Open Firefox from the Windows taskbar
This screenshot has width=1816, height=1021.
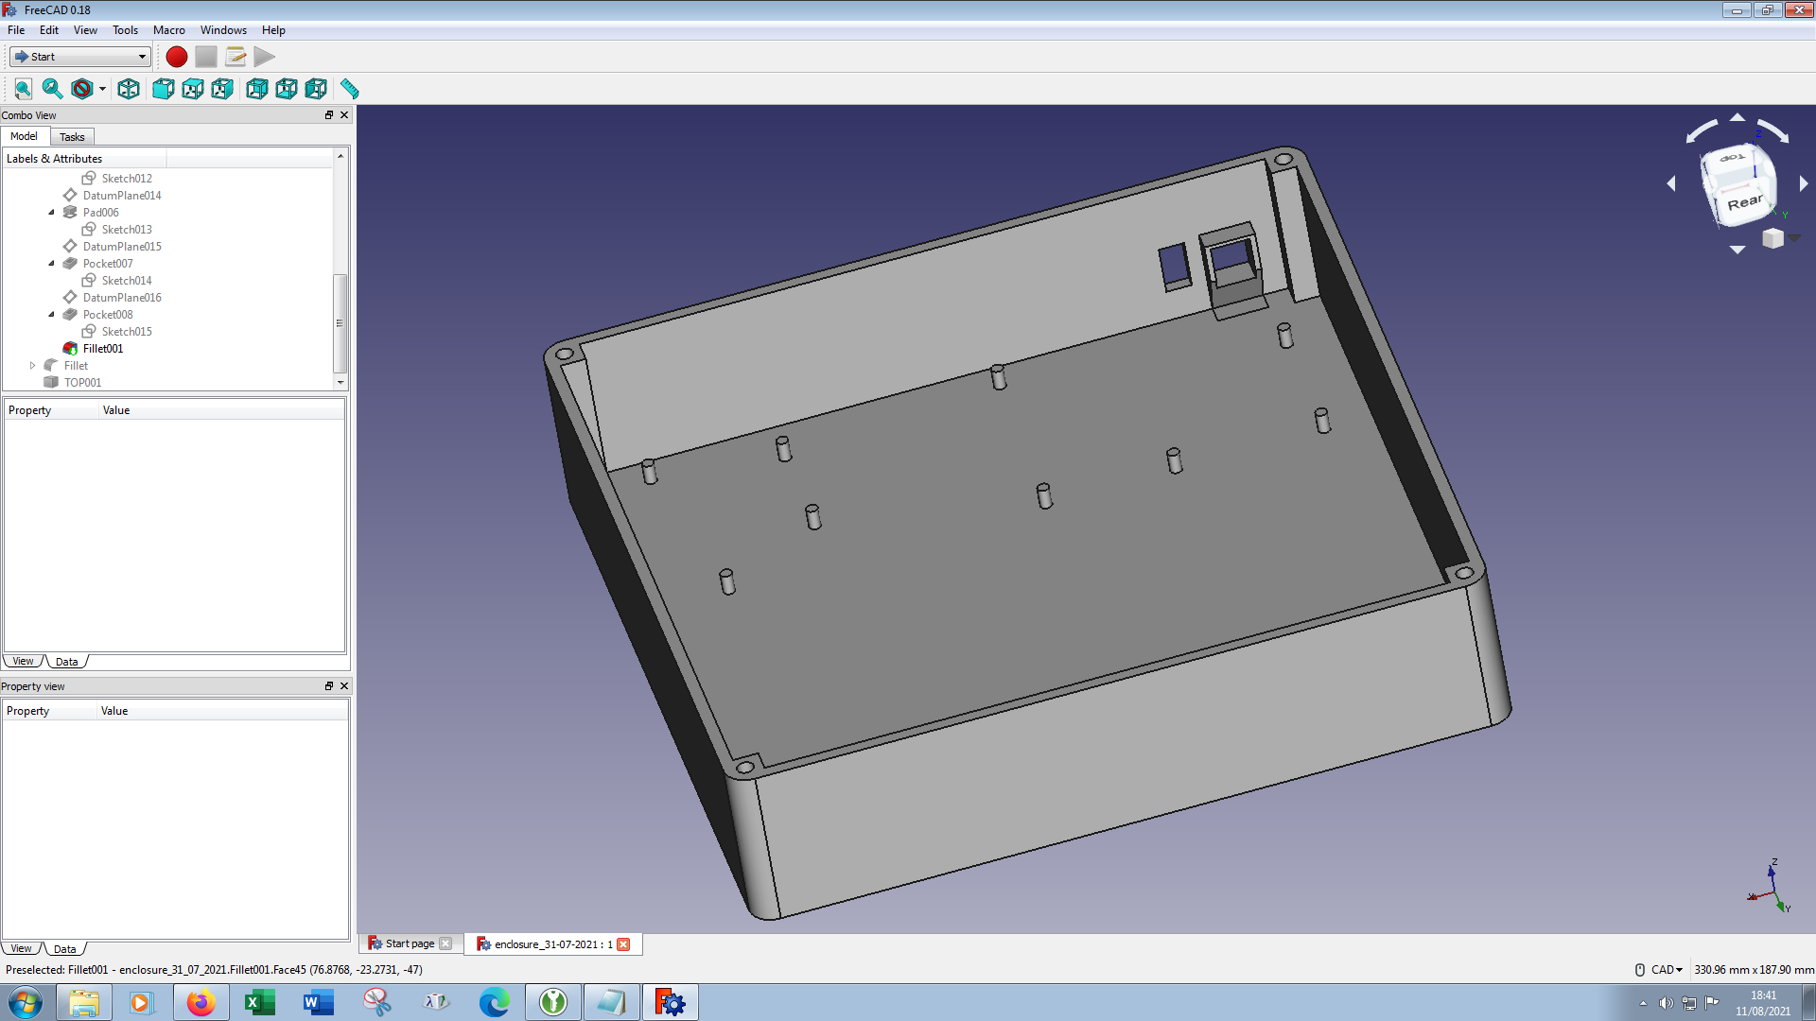pyautogui.click(x=201, y=1002)
